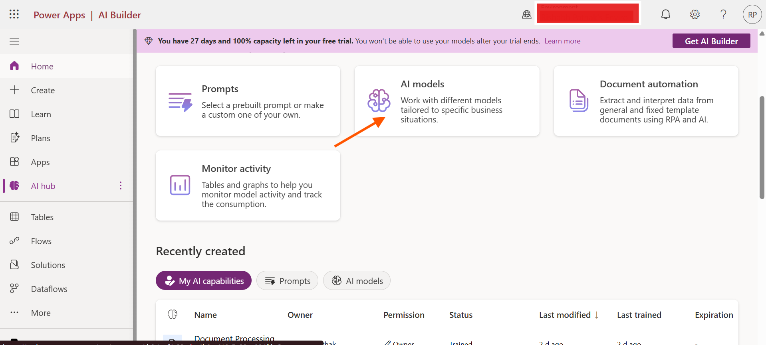
Task: Click the Monitor activity chart icon
Action: [180, 185]
